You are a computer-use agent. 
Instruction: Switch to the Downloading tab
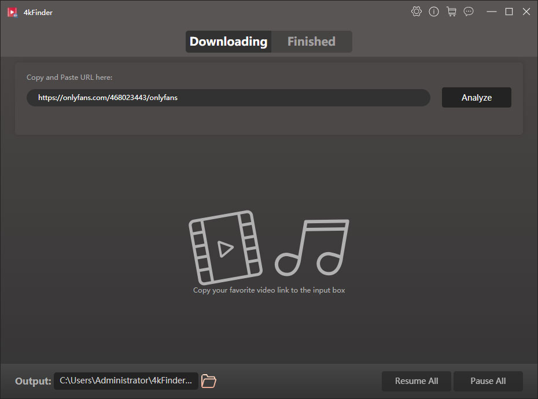[229, 42]
